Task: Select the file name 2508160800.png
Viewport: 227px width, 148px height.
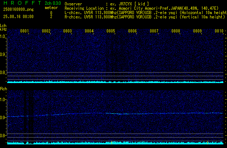Action: point(18,9)
